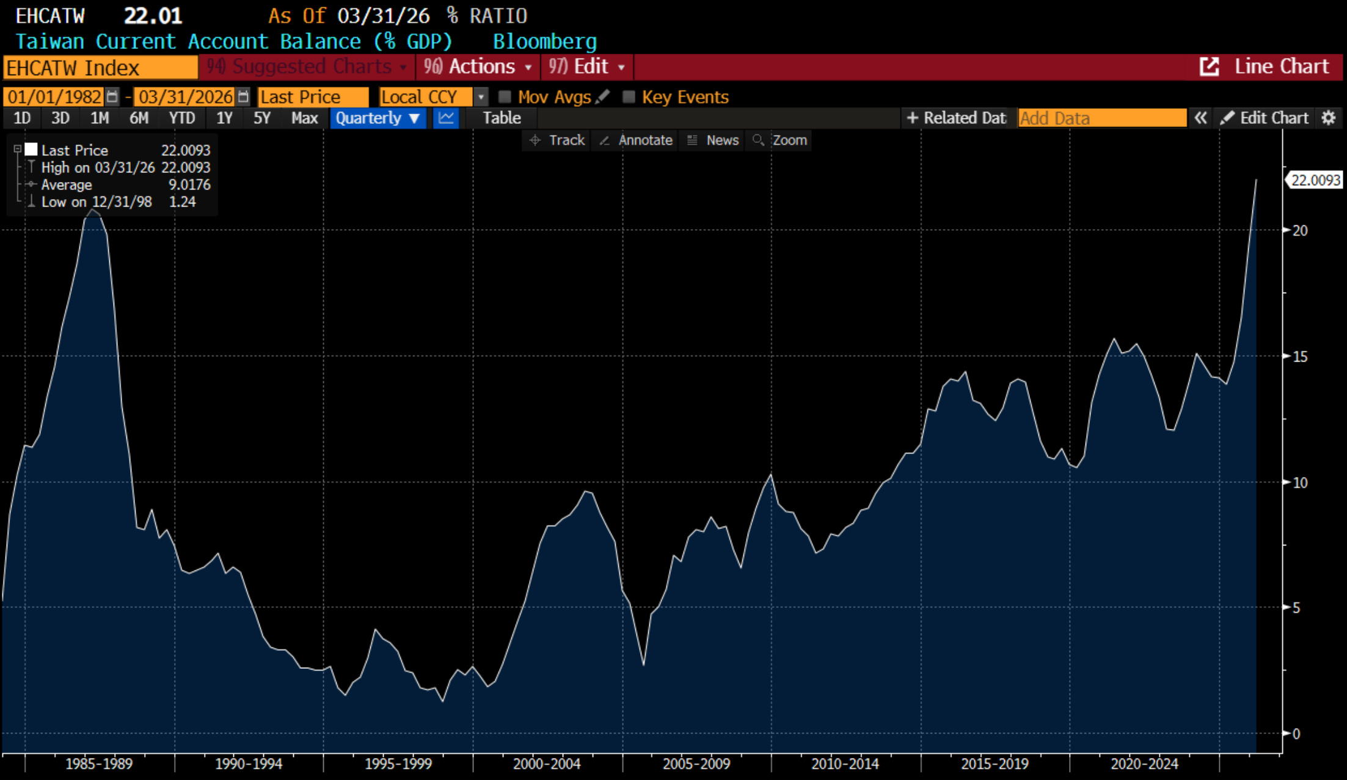Activate the Track crosshair tool
The image size is (1347, 780).
coord(557,140)
